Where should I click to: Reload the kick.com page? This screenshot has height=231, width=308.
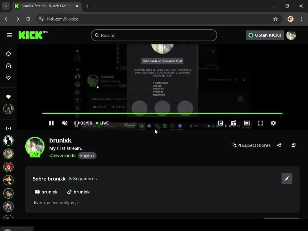[x=28, y=19]
